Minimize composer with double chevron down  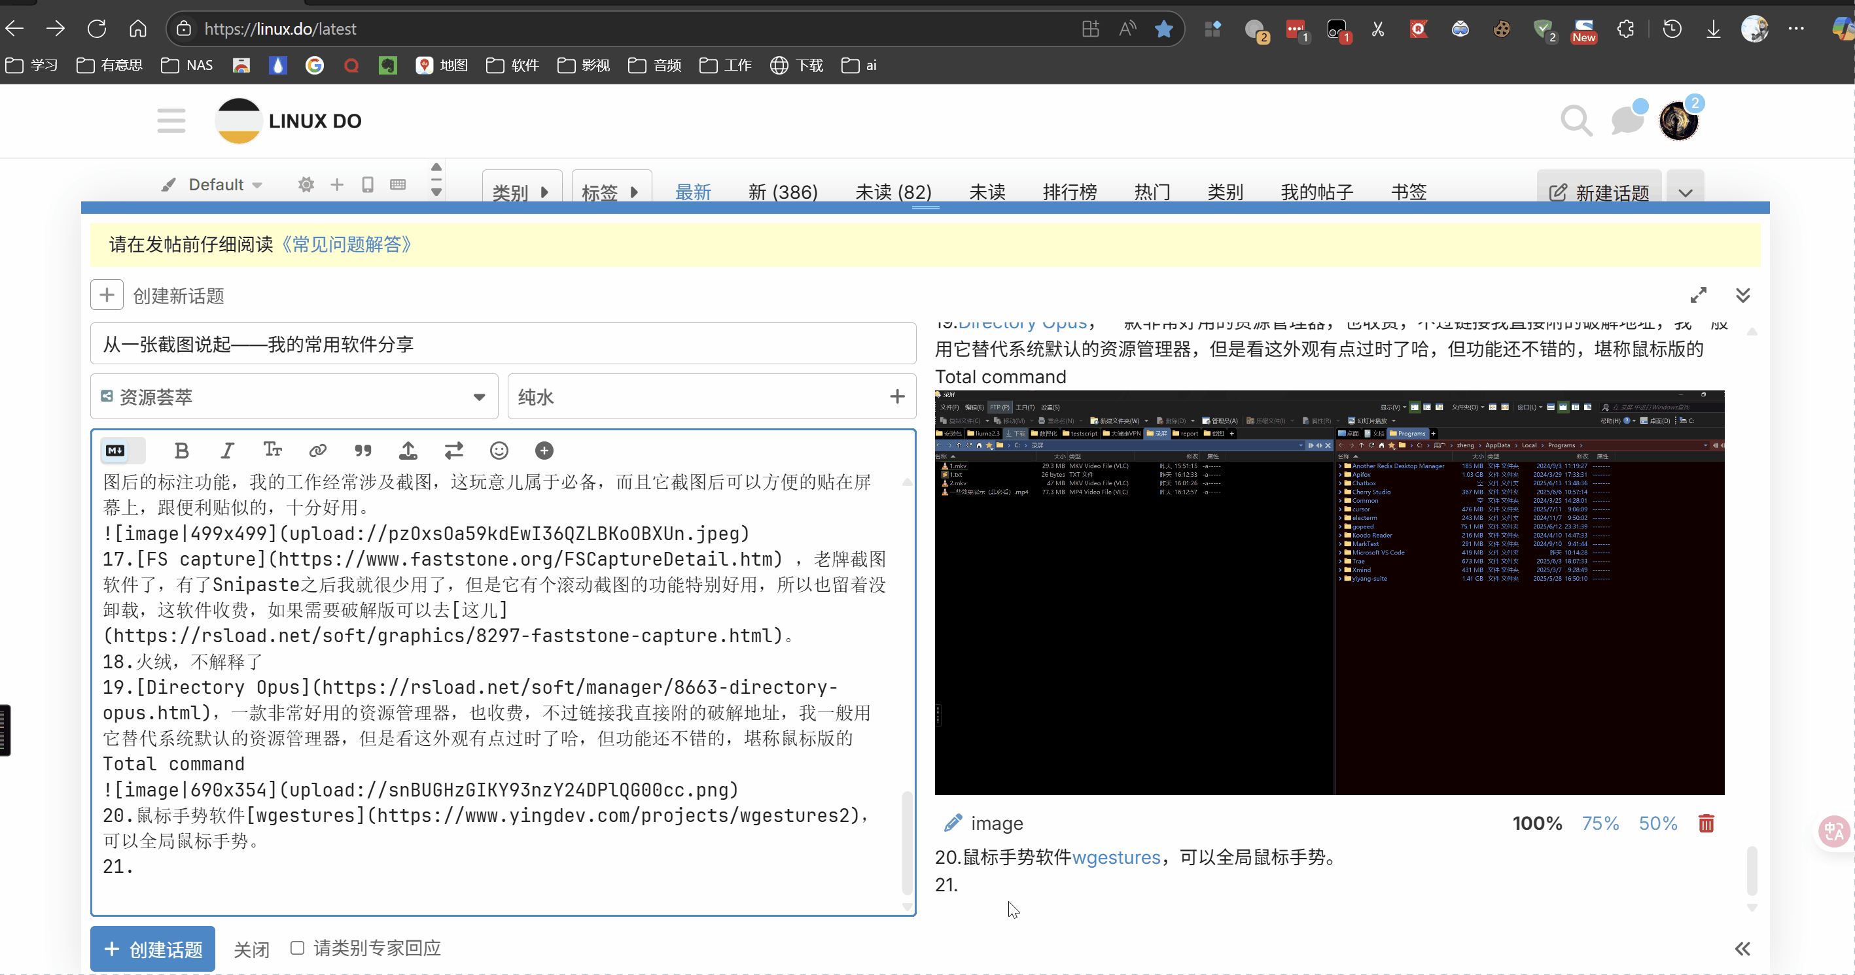click(x=1742, y=295)
